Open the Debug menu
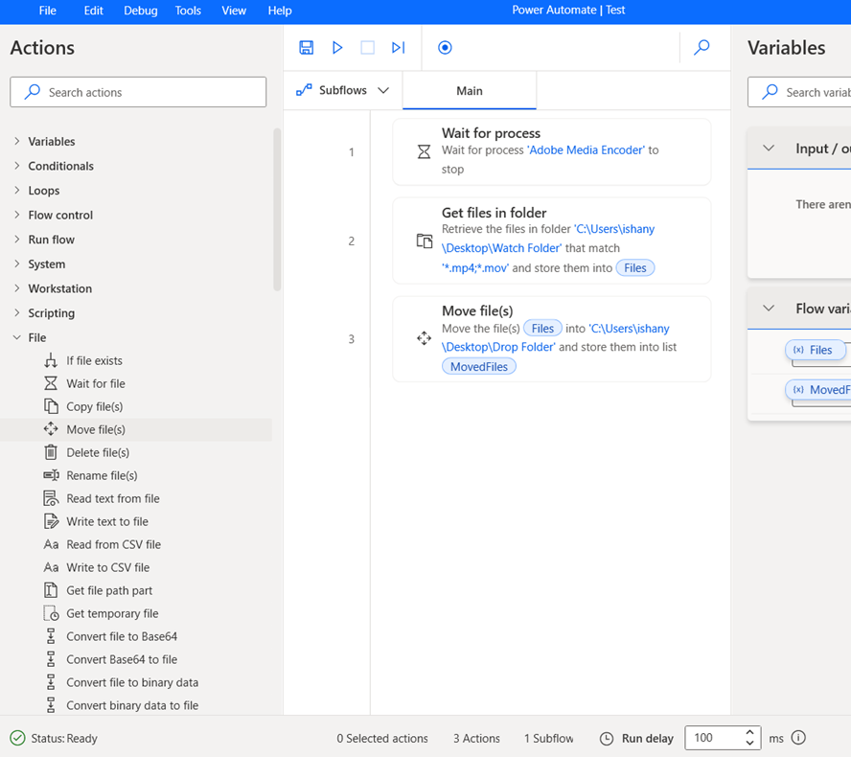The image size is (851, 757). click(141, 11)
